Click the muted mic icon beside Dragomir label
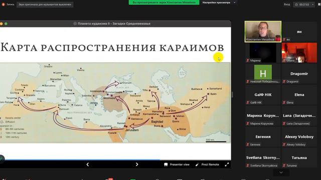 point(284,81)
